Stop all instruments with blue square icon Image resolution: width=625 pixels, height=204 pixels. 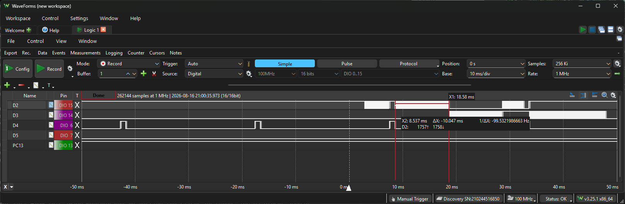tap(592, 30)
